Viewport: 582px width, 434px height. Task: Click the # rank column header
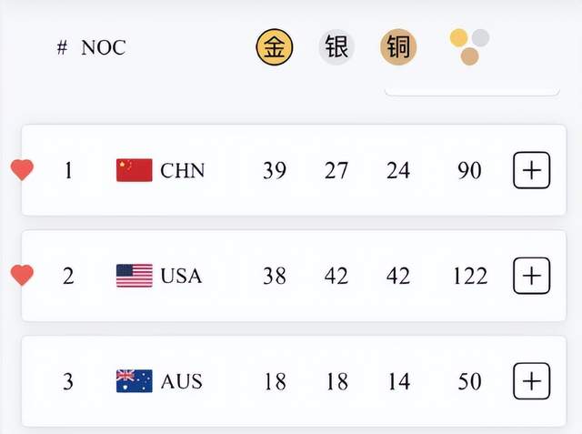coord(62,48)
